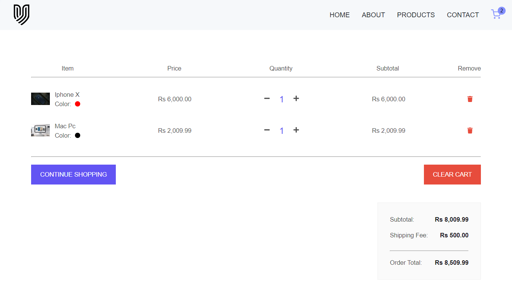
Task: Go to the HOME page
Action: [340, 15]
